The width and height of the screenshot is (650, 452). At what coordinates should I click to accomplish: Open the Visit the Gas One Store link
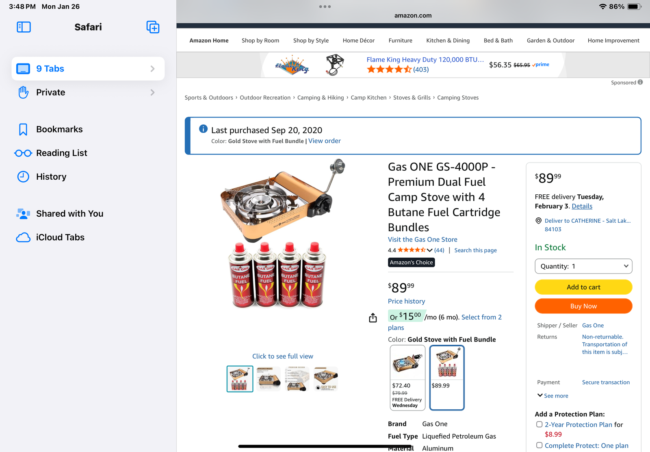pyautogui.click(x=422, y=239)
